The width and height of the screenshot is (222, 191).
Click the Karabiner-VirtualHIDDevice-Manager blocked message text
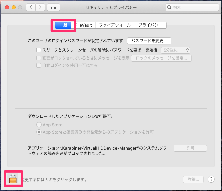coord(97,151)
